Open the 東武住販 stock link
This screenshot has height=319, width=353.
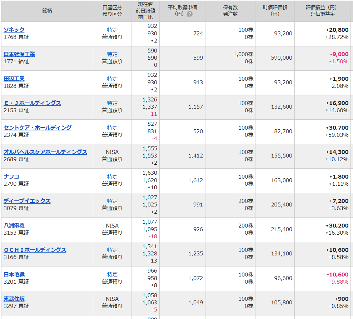[14, 299]
